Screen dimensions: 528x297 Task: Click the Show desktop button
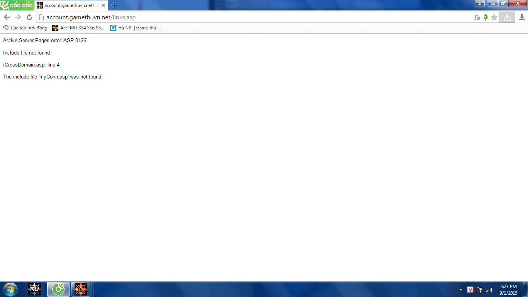(525, 289)
